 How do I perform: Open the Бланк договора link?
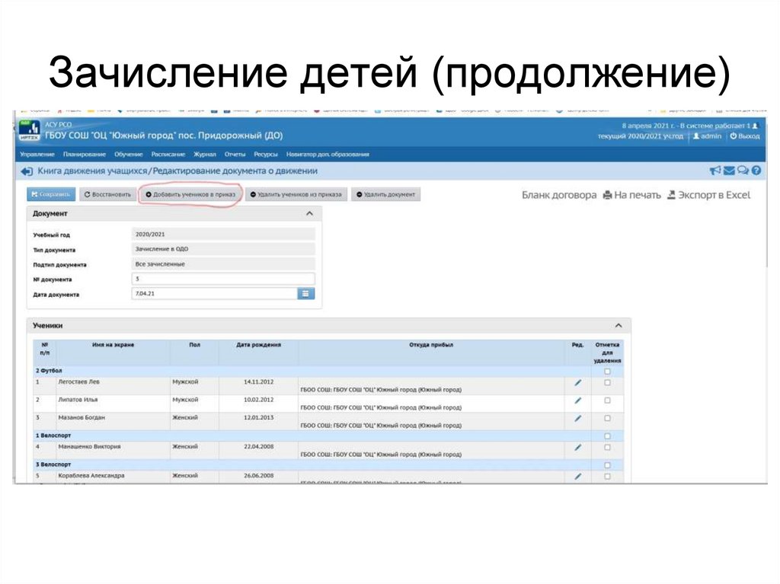pyautogui.click(x=558, y=195)
